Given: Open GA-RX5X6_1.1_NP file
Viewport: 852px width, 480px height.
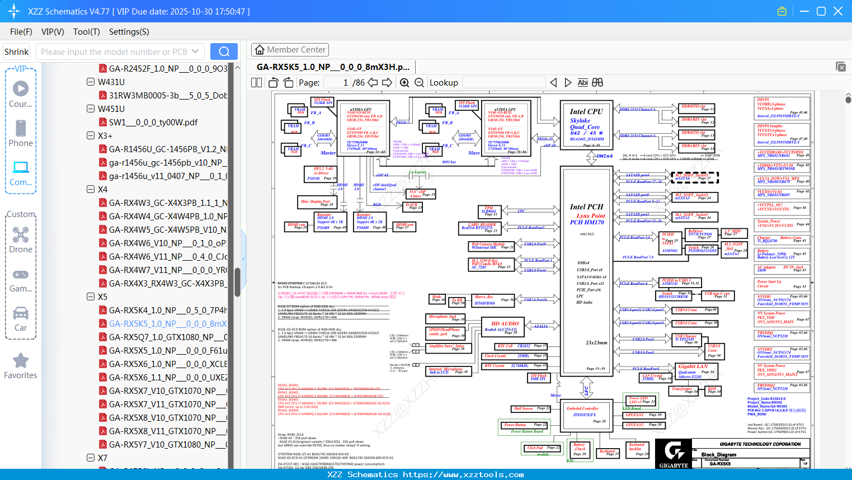Looking at the screenshot, I should pyautogui.click(x=168, y=377).
